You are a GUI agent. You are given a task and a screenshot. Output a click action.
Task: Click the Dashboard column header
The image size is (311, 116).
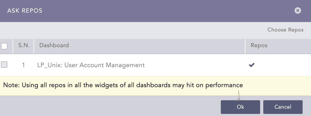click(54, 45)
